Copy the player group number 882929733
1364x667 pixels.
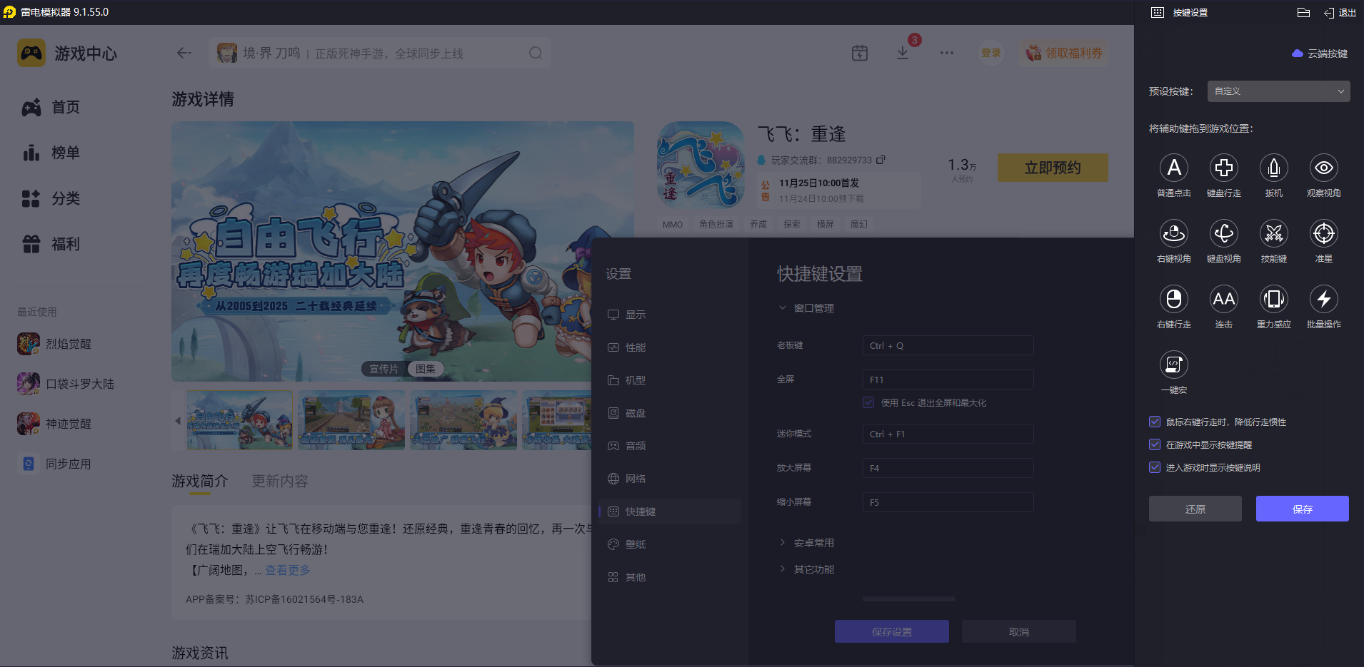tap(881, 160)
